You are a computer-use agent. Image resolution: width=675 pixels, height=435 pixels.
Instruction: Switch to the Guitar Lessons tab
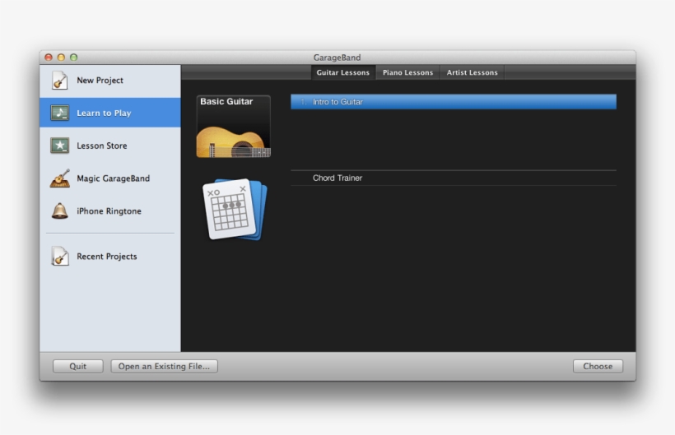tap(343, 72)
